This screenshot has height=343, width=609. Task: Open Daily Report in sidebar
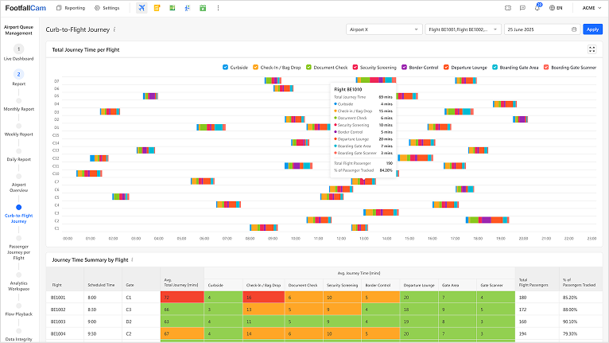point(18,159)
